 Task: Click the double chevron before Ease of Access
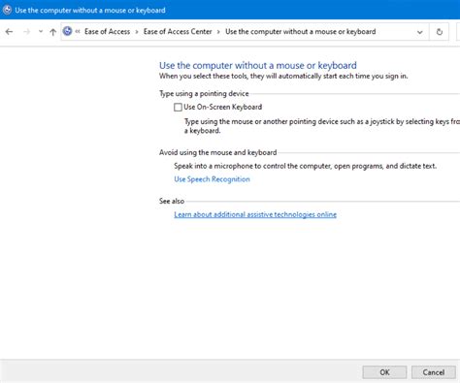click(78, 31)
